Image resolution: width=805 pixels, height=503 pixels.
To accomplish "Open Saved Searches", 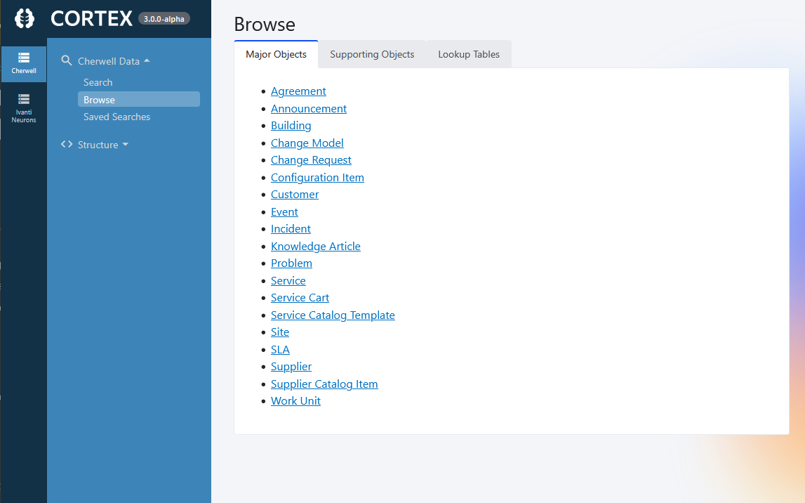I will pos(117,117).
